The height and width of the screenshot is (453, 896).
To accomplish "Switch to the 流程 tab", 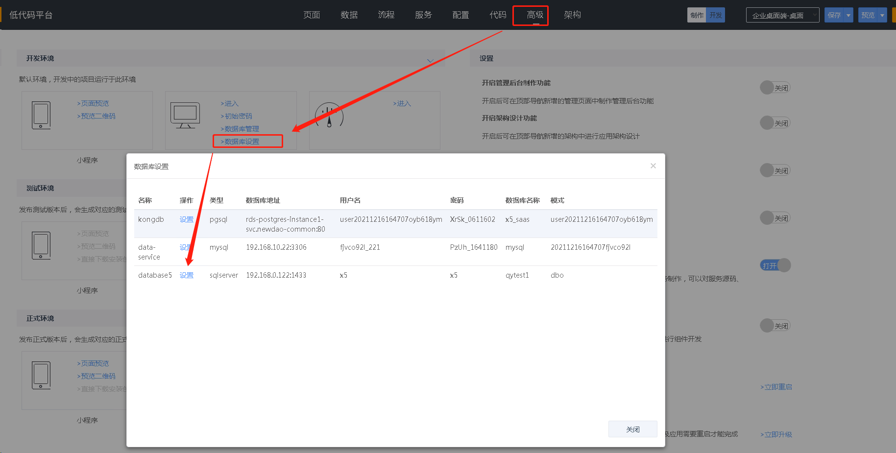I will 386,15.
